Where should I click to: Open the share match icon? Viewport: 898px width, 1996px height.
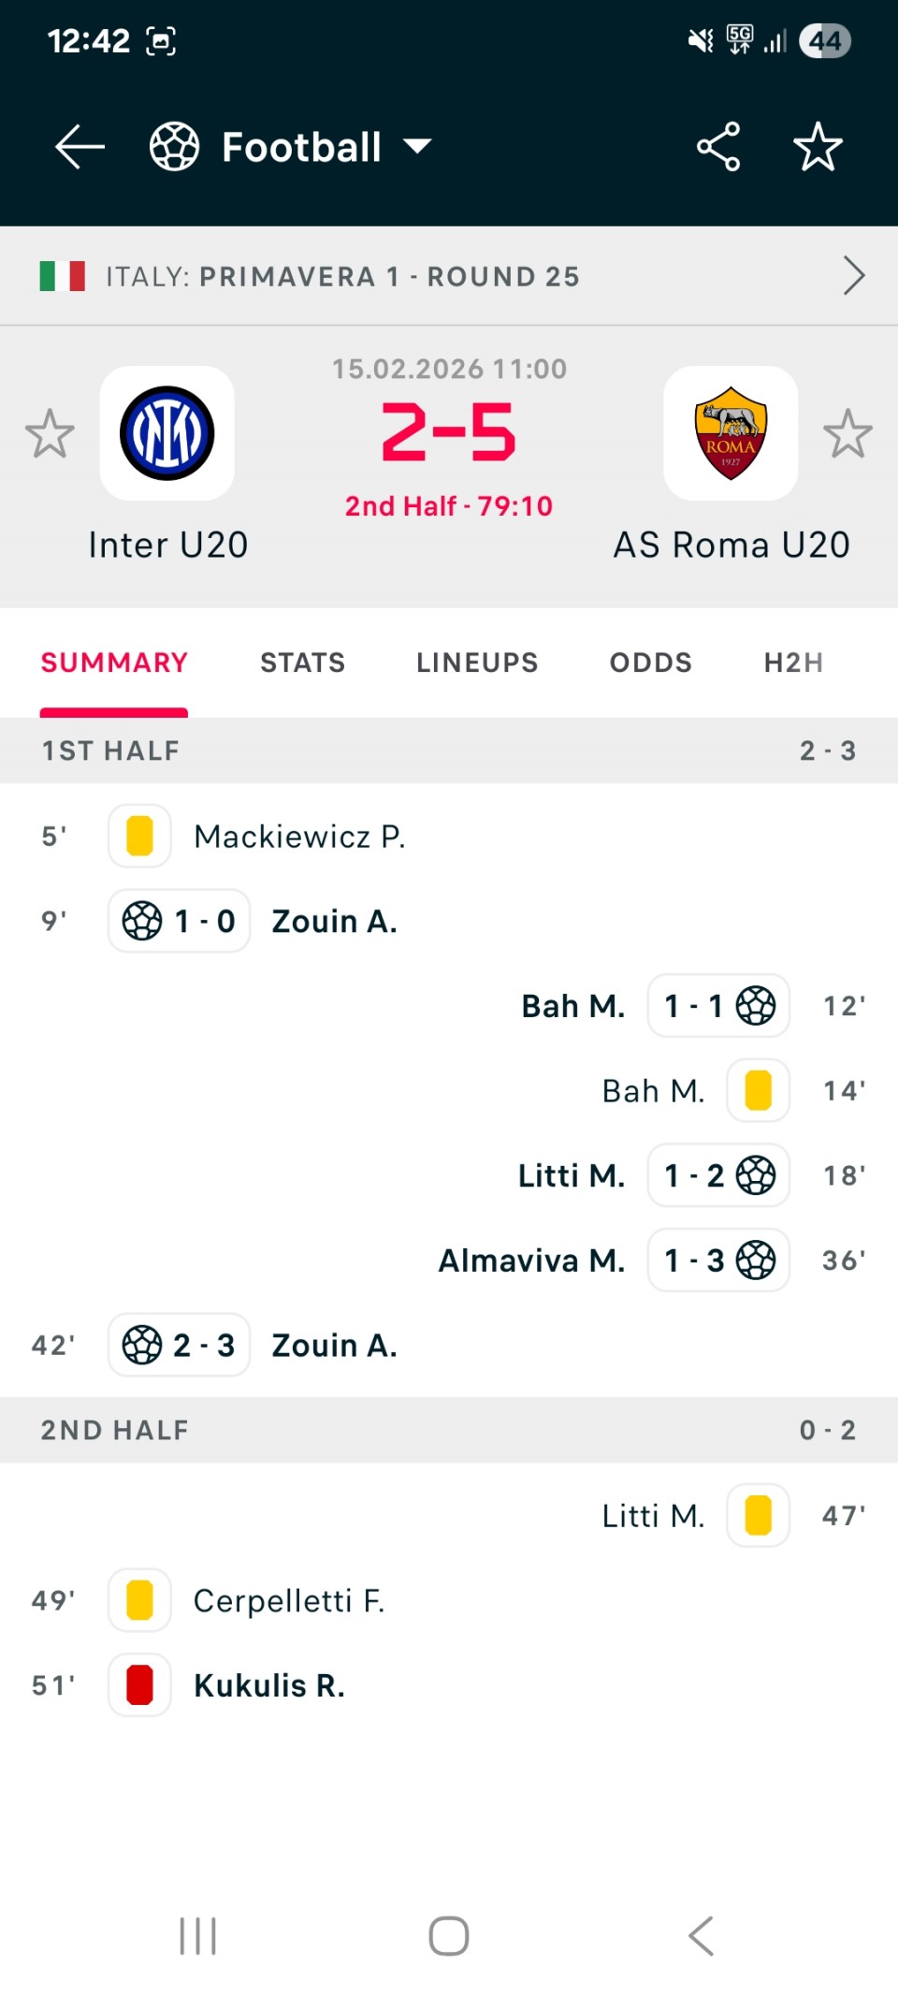tap(718, 147)
